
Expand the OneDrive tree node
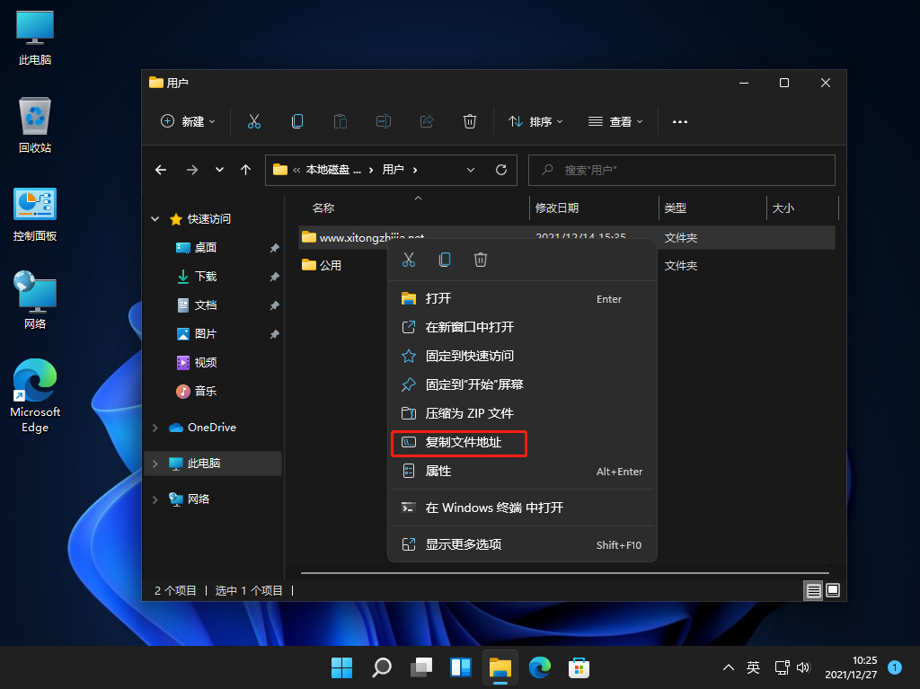[155, 428]
